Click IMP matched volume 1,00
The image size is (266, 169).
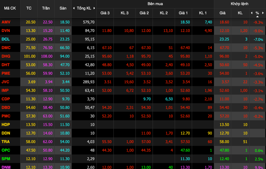coord(244,91)
